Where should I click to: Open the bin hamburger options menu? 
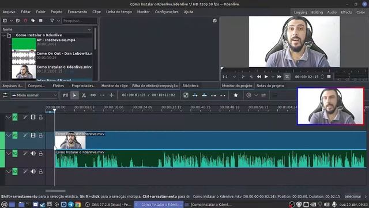pyautogui.click(x=41, y=21)
